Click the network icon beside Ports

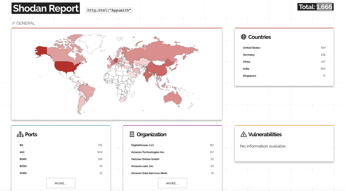(20, 135)
